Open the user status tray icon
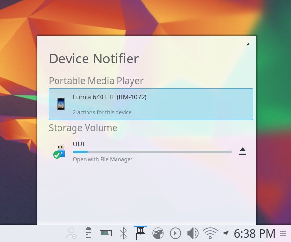The width and height of the screenshot is (291, 242). coord(71,234)
